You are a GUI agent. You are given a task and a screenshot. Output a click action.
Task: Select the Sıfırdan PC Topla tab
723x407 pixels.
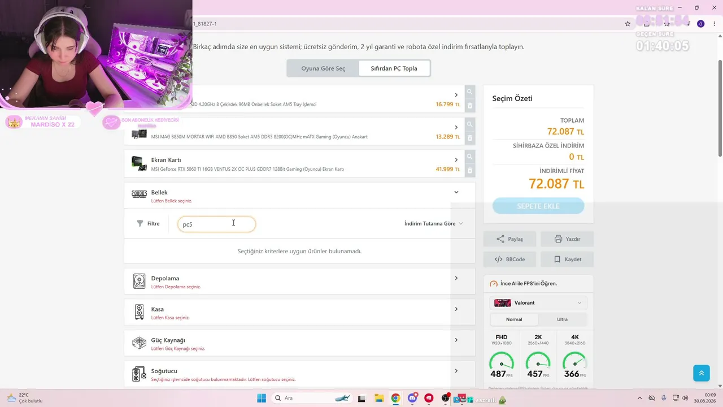[x=394, y=68]
